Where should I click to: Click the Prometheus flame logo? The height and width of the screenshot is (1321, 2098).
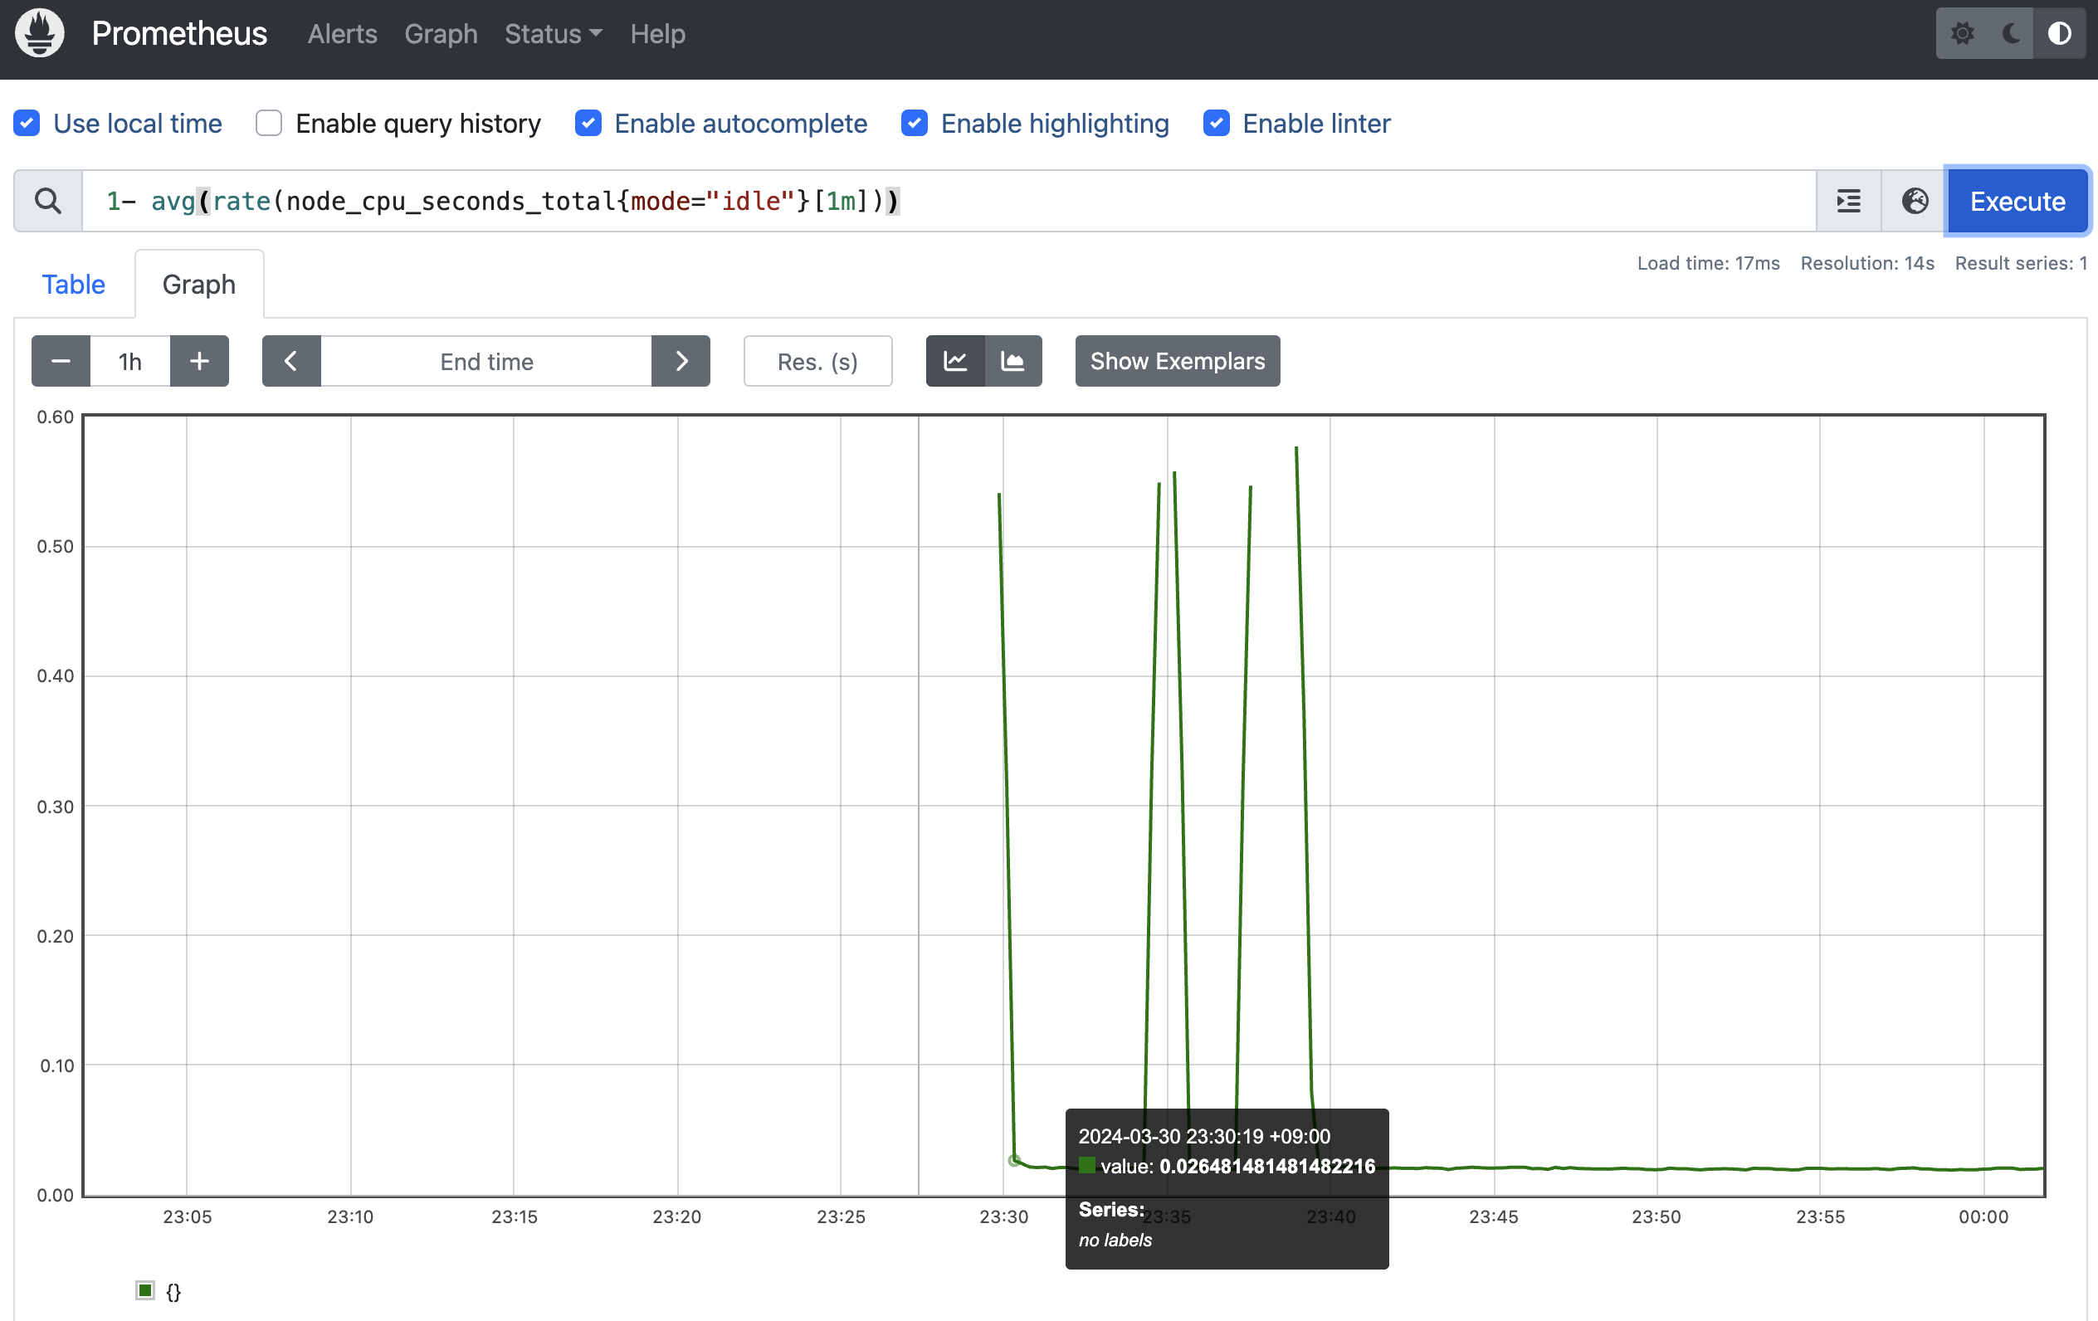tap(39, 33)
